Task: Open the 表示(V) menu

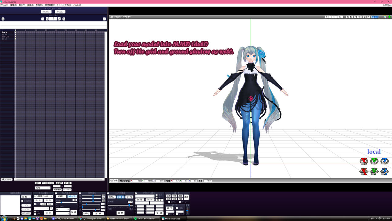Action: [22, 5]
